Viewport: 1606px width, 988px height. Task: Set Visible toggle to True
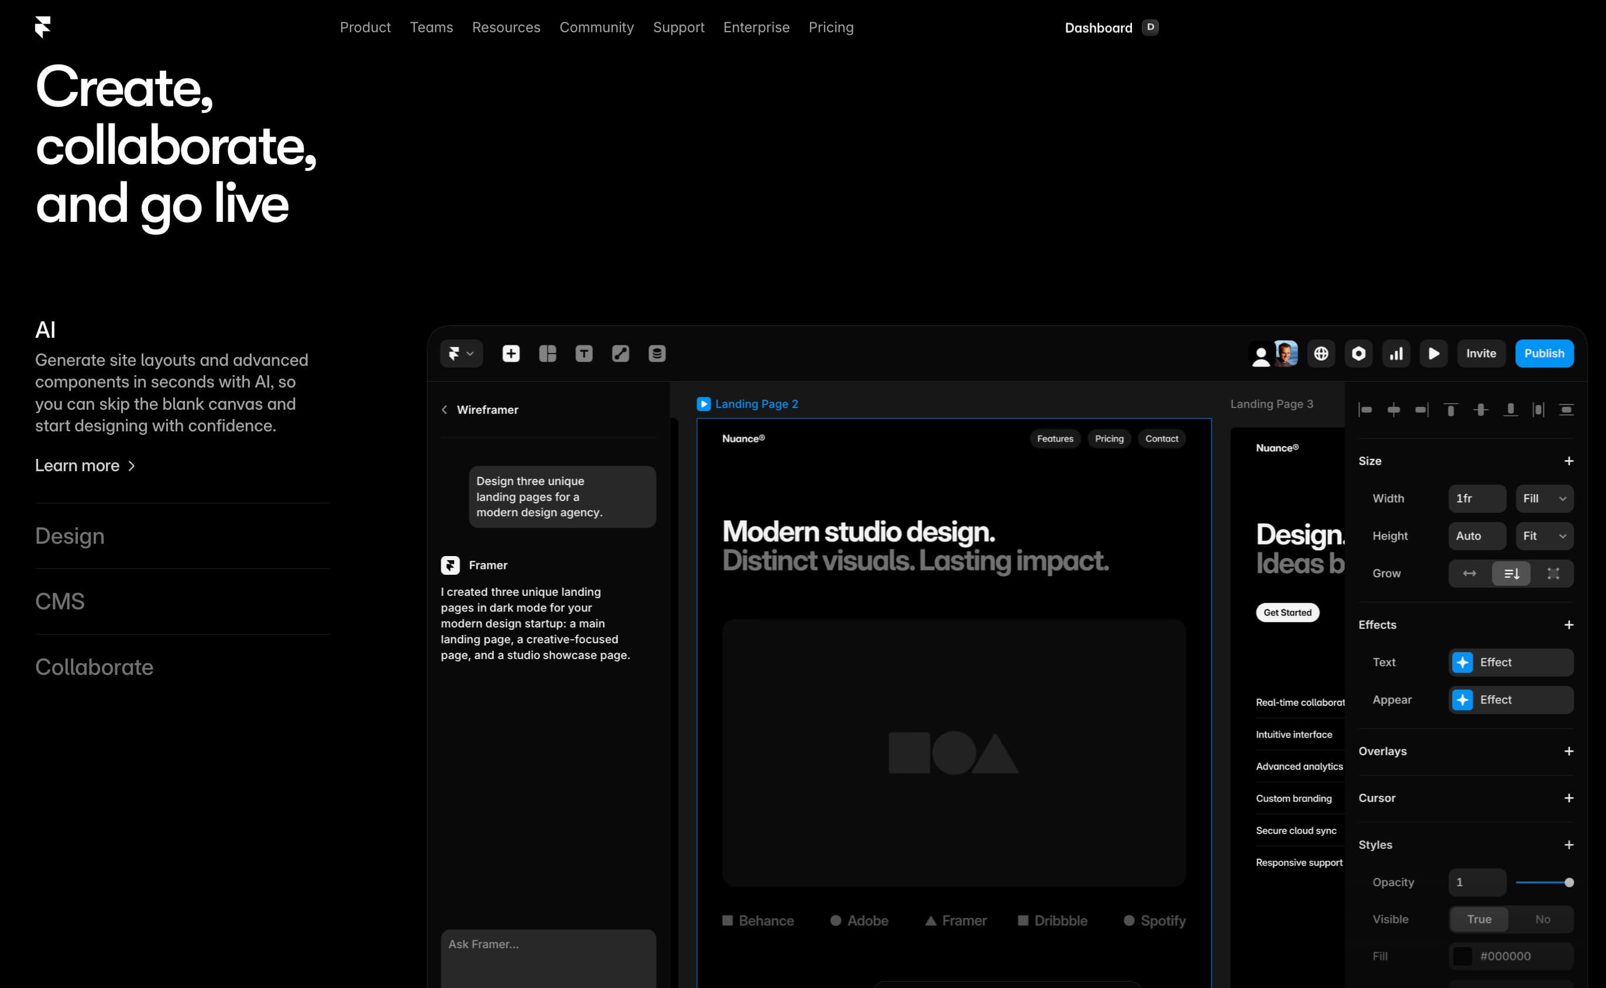click(x=1479, y=920)
